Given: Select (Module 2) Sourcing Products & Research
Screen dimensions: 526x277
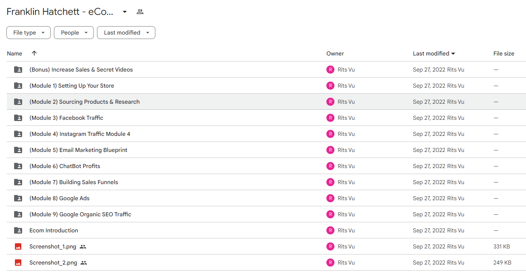Looking at the screenshot, I should coord(85,102).
